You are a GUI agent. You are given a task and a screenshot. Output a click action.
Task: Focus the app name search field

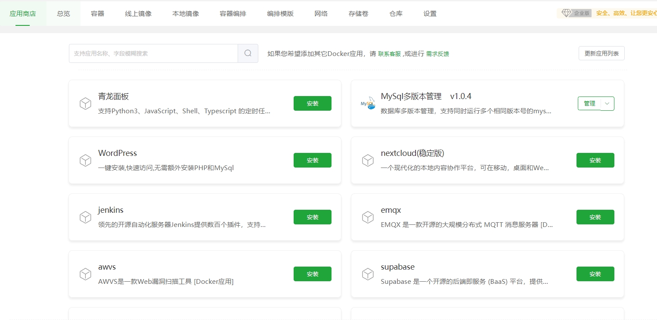point(153,53)
